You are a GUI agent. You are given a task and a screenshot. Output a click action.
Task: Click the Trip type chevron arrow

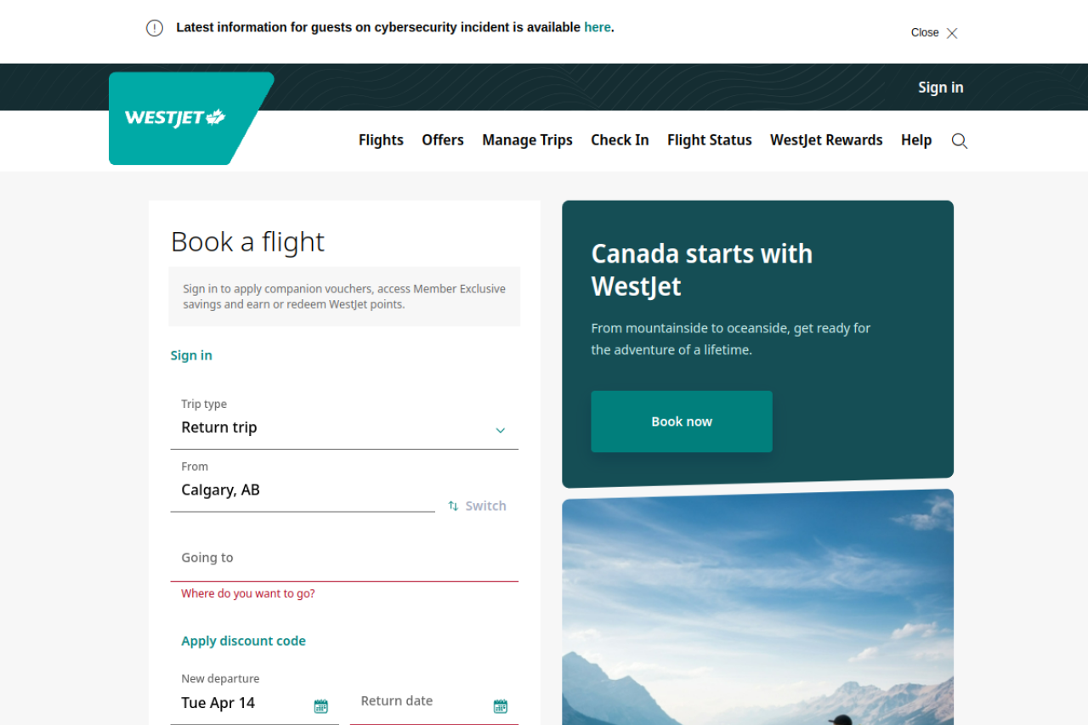(501, 430)
